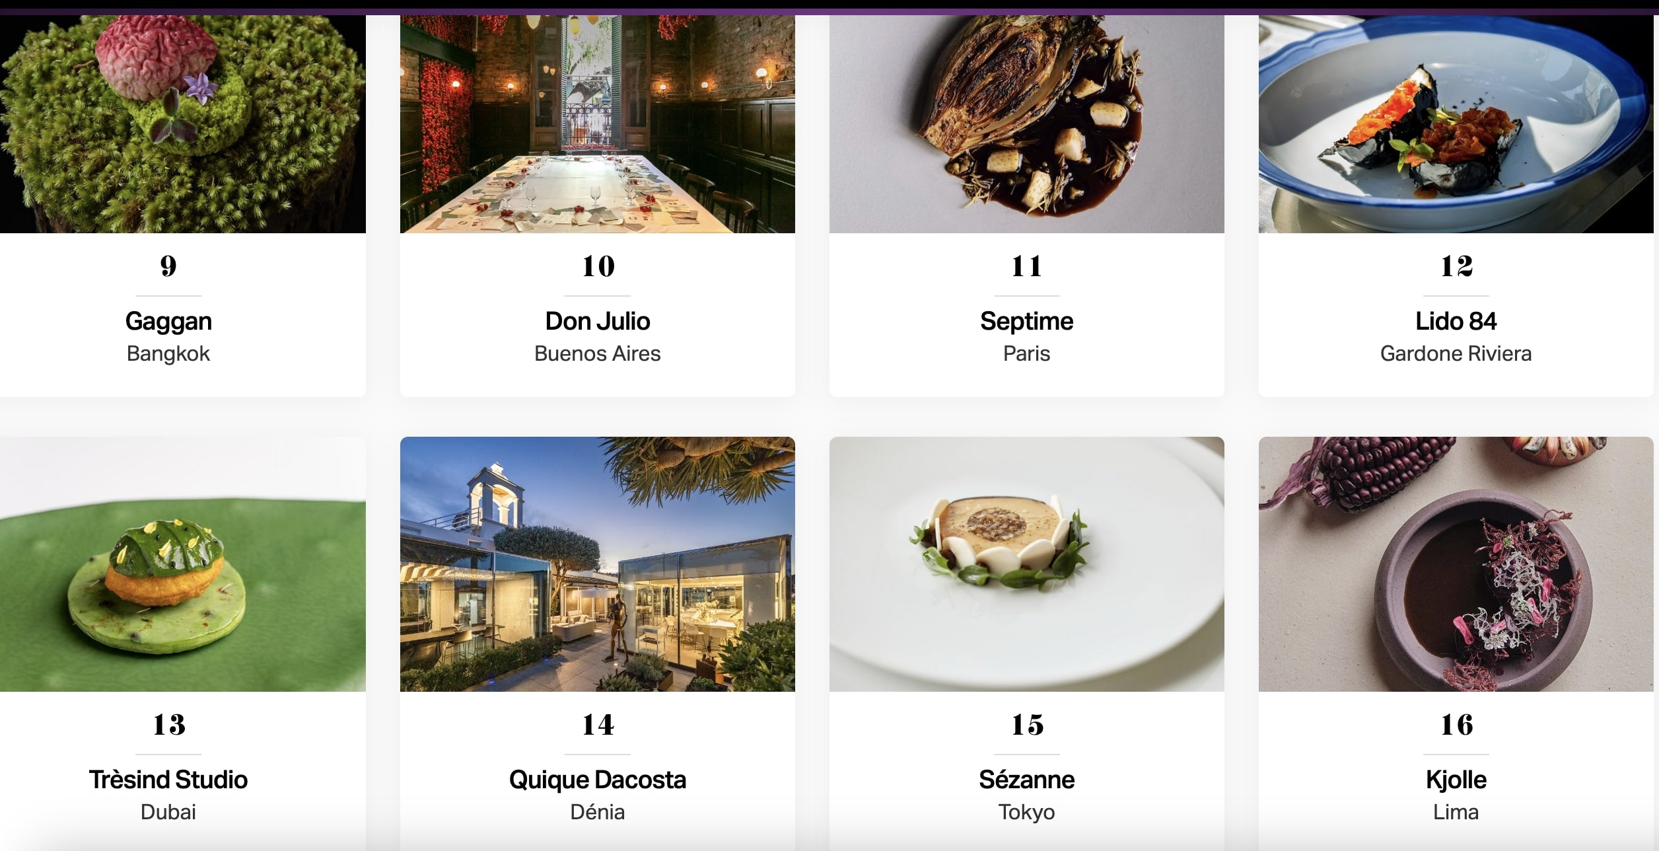This screenshot has width=1659, height=851.
Task: Open the Kjolle restaurant title
Action: coord(1456,780)
